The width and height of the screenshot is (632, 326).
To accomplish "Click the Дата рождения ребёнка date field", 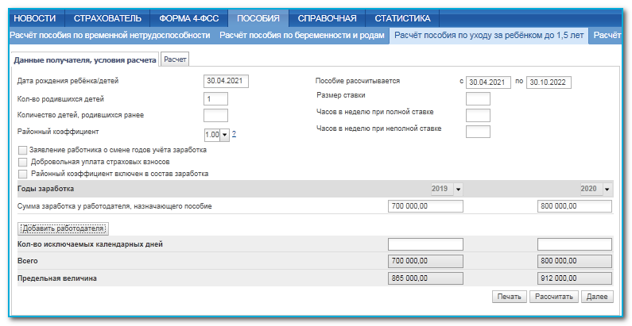I will 227,81.
